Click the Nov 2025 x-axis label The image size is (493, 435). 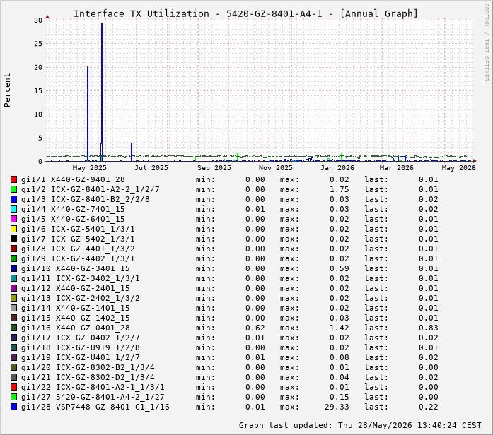point(276,168)
